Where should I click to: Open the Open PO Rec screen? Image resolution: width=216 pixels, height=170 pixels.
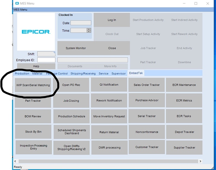71,85
